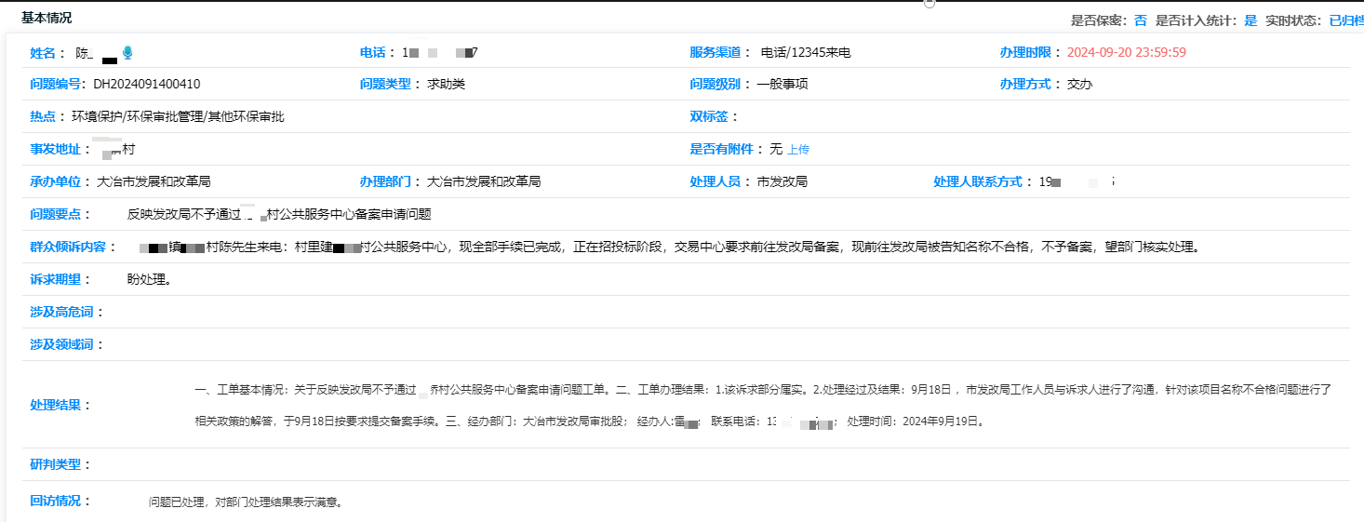This screenshot has height=522, width=1364.
Task: Click the 上传 upload link
Action: [798, 150]
